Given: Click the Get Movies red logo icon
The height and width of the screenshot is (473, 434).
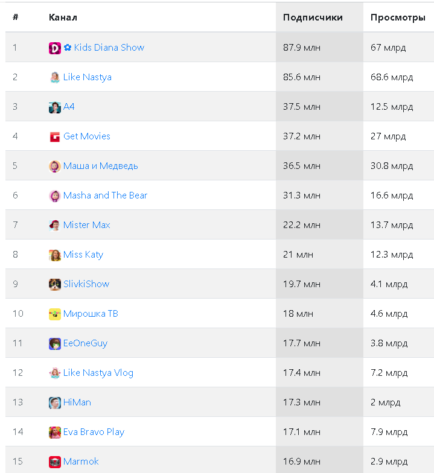Looking at the screenshot, I should pos(55,137).
